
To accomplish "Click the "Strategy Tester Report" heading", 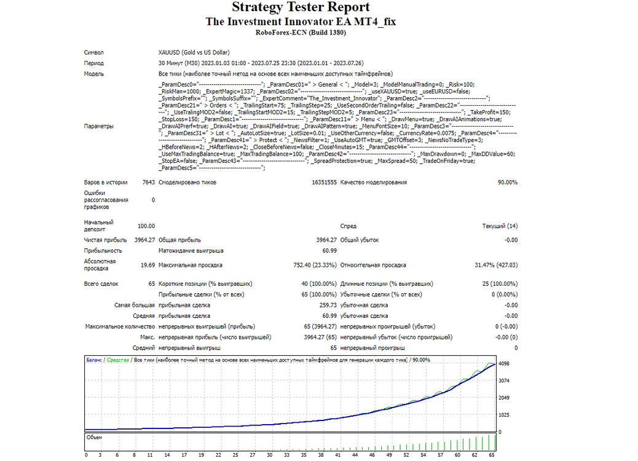I will click(301, 7).
